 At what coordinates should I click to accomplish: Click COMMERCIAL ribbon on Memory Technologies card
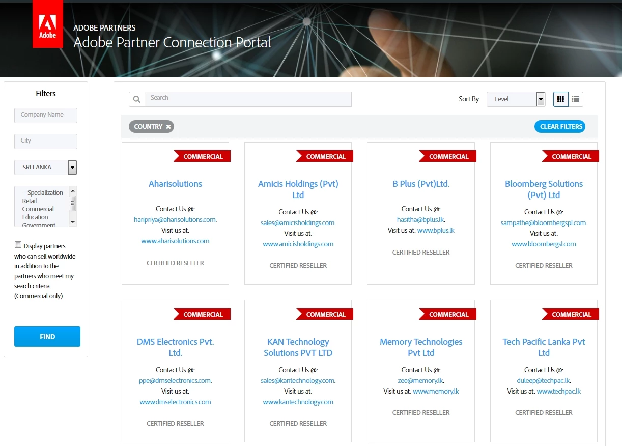[448, 314]
